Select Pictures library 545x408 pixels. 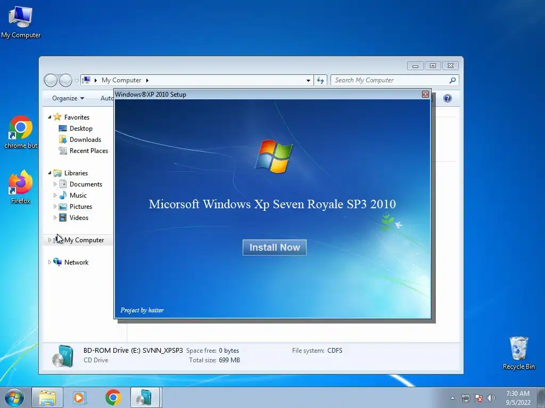click(81, 207)
